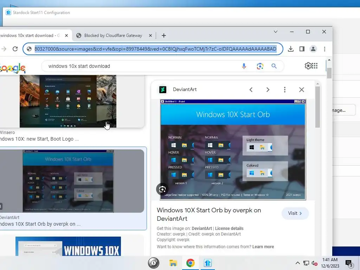Screen dimensions: 360x270
Task: Close the windows 10x start download tab
Action: pyautogui.click(x=66, y=36)
